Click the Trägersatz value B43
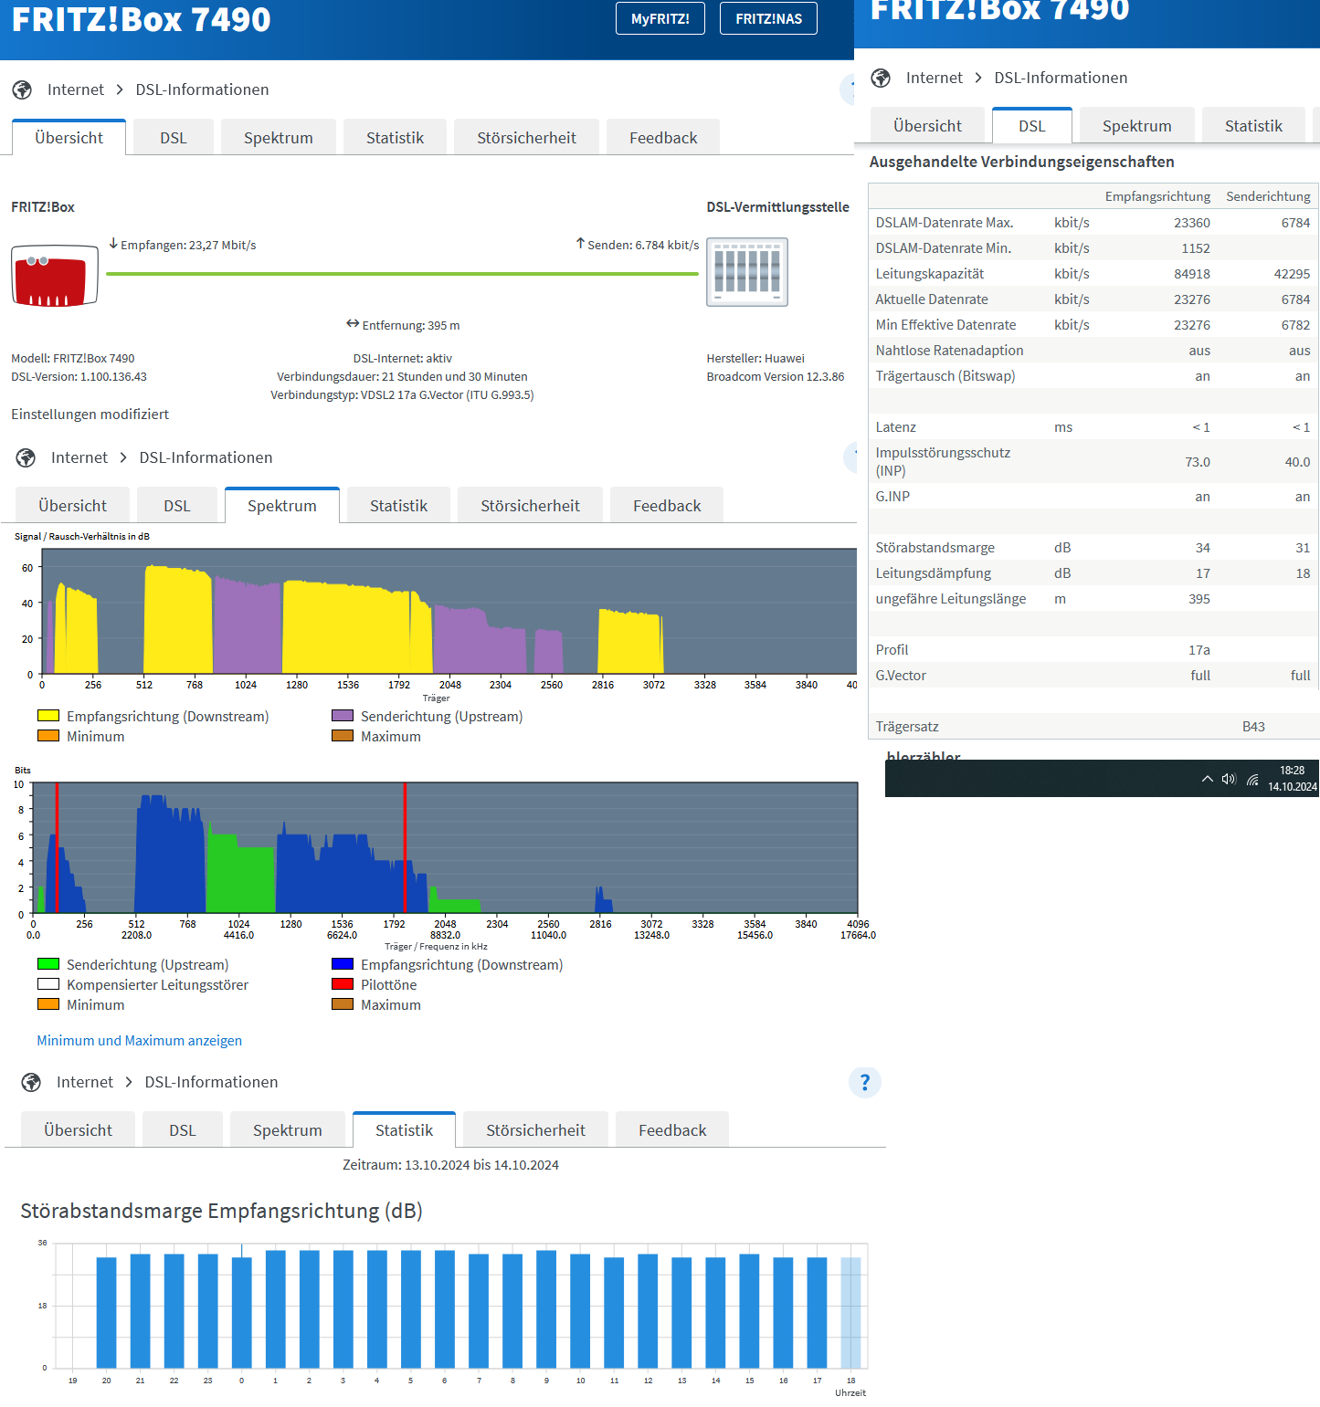This screenshot has width=1320, height=1407. (1253, 727)
